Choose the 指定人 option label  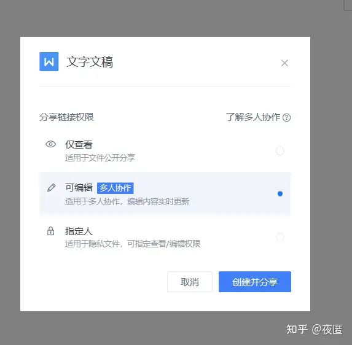tap(79, 231)
